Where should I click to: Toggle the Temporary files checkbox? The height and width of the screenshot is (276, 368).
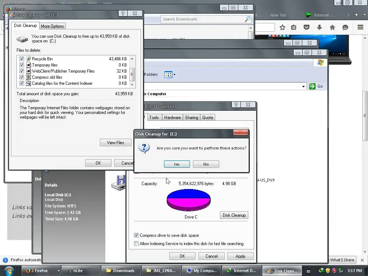[22, 65]
